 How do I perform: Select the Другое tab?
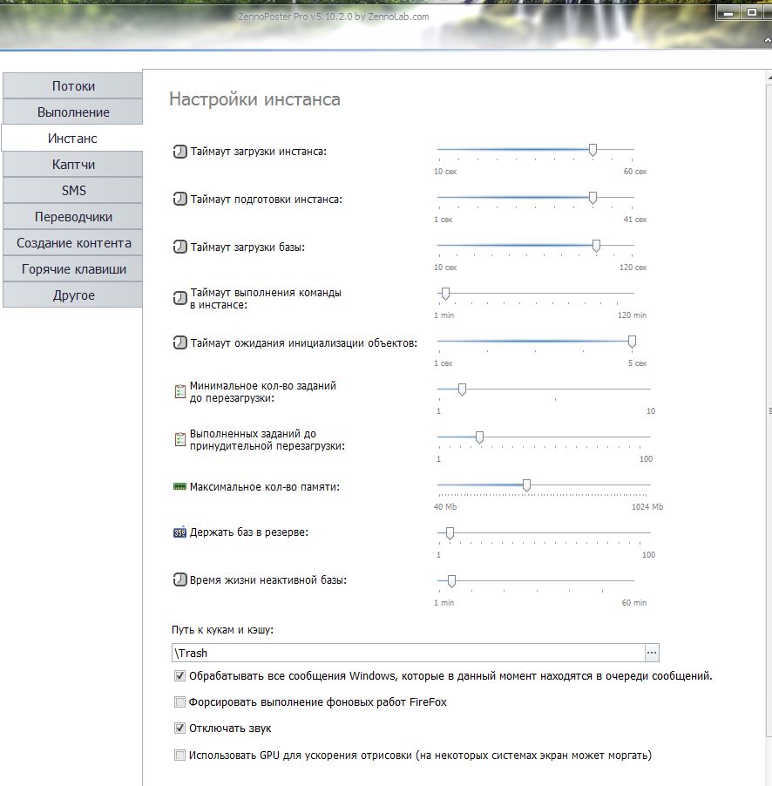coord(73,295)
